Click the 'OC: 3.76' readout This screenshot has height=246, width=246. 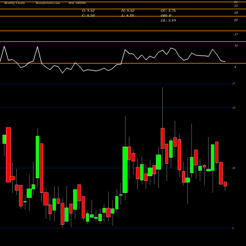[x=168, y=11]
